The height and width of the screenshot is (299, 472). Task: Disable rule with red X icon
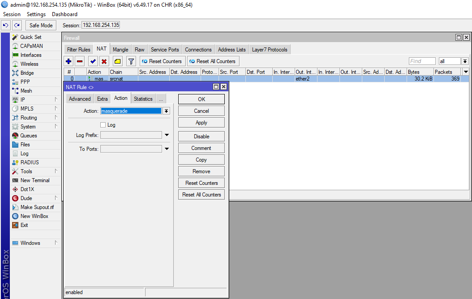[104, 61]
